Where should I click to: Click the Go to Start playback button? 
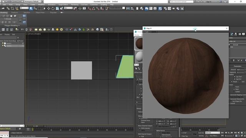point(223,133)
